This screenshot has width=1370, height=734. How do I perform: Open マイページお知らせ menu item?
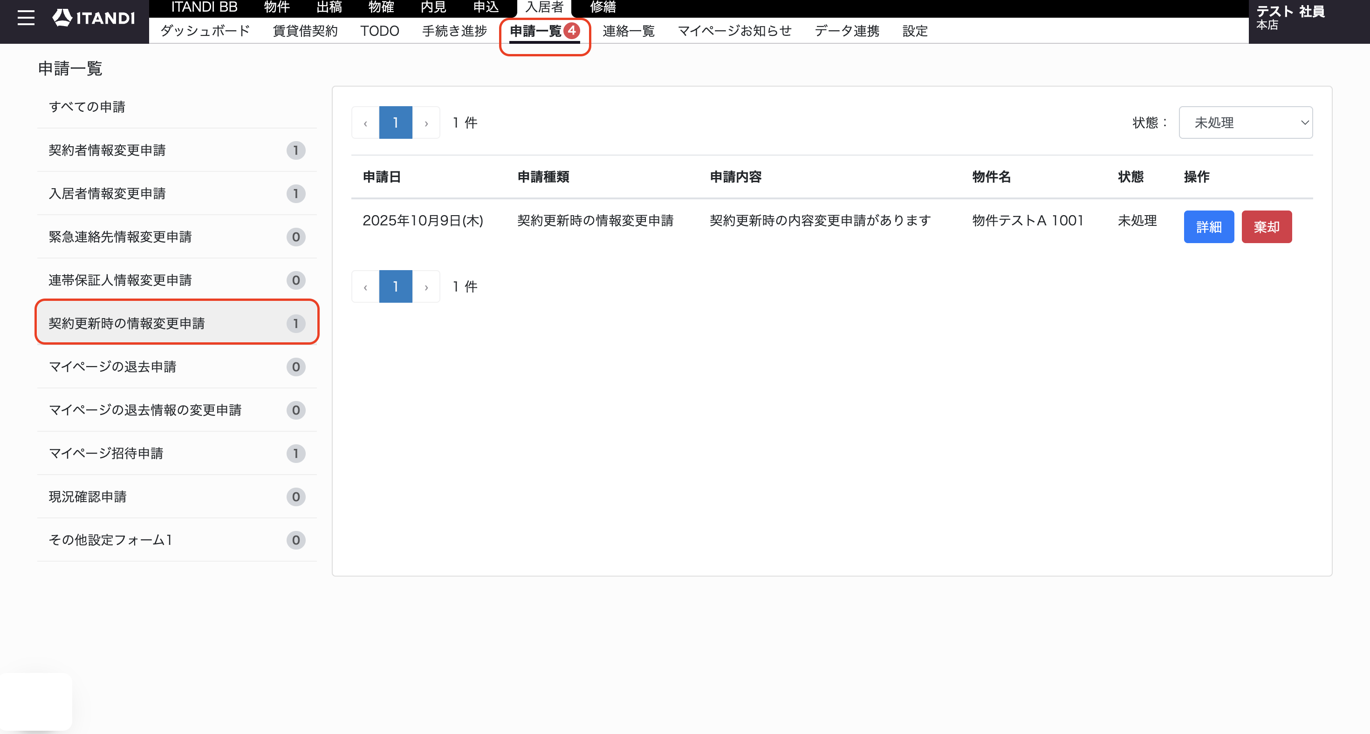coord(734,31)
